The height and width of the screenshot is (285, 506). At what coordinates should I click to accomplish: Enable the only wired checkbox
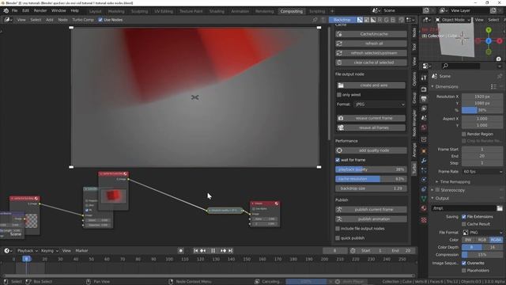(x=339, y=95)
